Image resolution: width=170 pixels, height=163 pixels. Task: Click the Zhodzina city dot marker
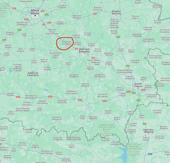[57, 6]
